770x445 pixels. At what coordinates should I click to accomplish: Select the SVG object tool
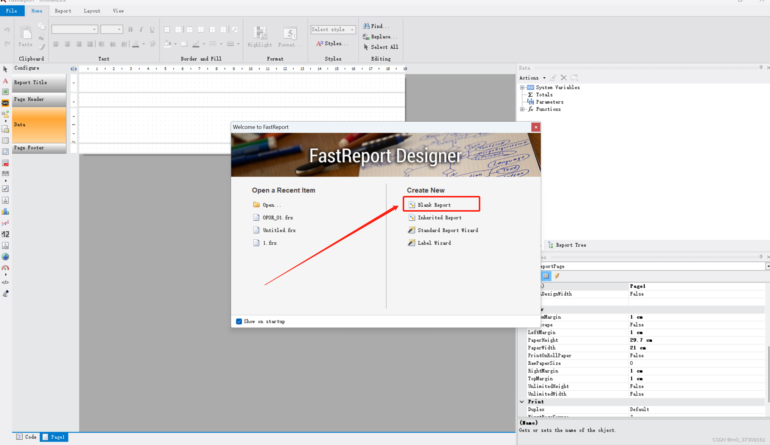tap(5, 103)
